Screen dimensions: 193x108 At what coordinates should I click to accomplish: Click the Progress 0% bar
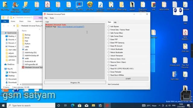[x=75, y=82]
